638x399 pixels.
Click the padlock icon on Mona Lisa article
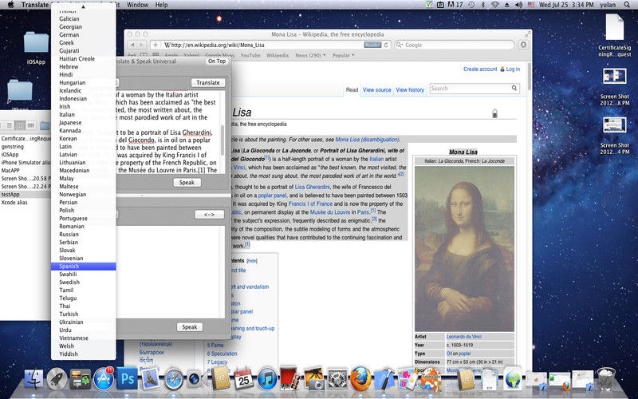click(494, 113)
